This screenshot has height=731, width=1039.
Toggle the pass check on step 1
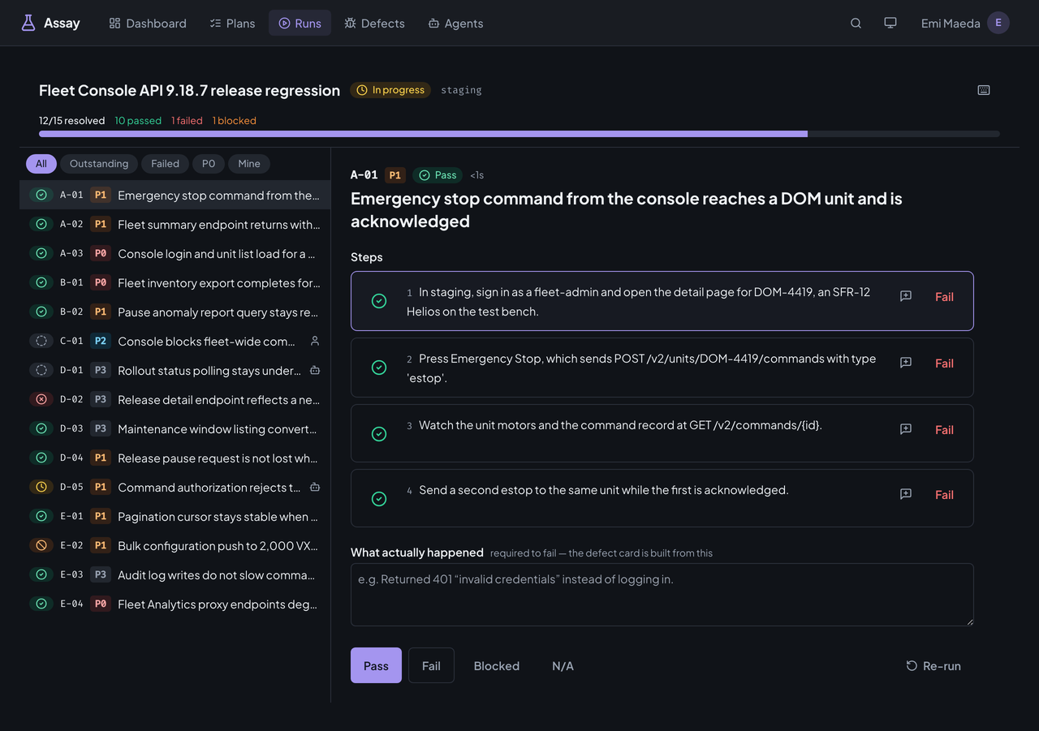(379, 301)
